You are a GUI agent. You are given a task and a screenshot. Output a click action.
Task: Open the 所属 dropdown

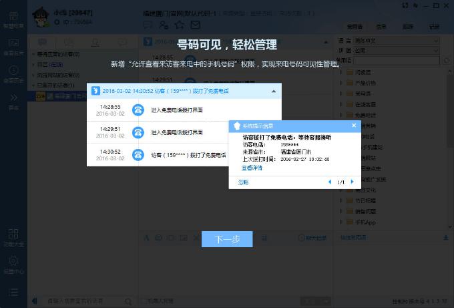(401, 50)
